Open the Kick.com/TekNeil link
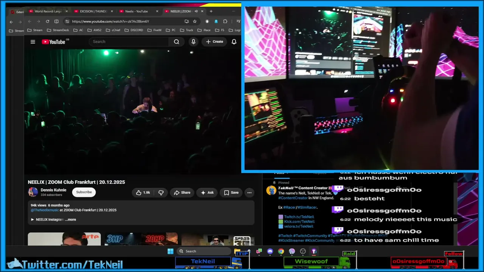The height and width of the screenshot is (272, 484). coord(299,222)
